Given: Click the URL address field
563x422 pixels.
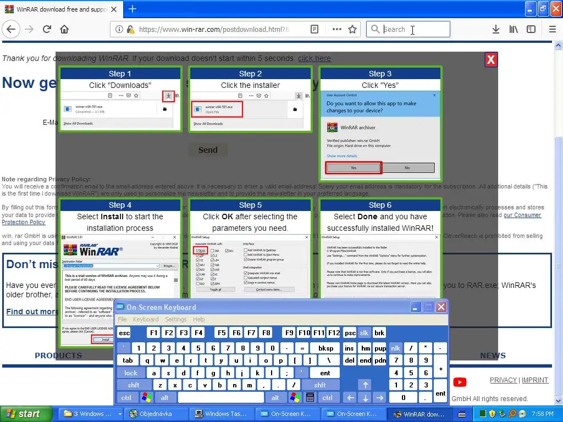Looking at the screenshot, I should click(x=214, y=30).
